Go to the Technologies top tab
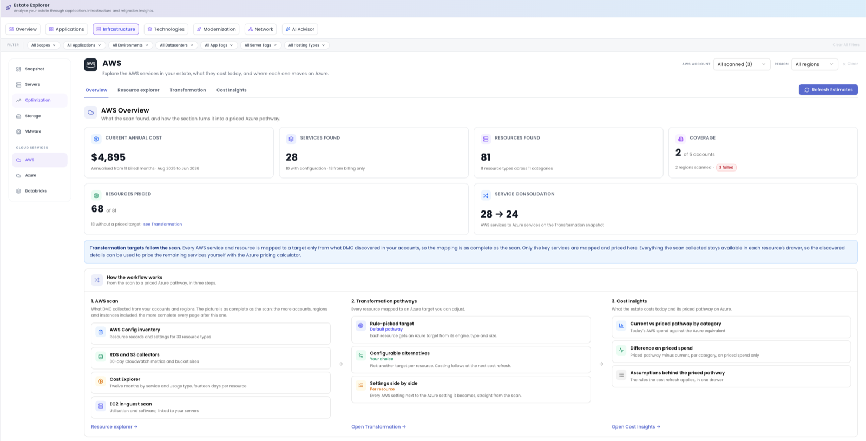866x441 pixels. pos(166,29)
